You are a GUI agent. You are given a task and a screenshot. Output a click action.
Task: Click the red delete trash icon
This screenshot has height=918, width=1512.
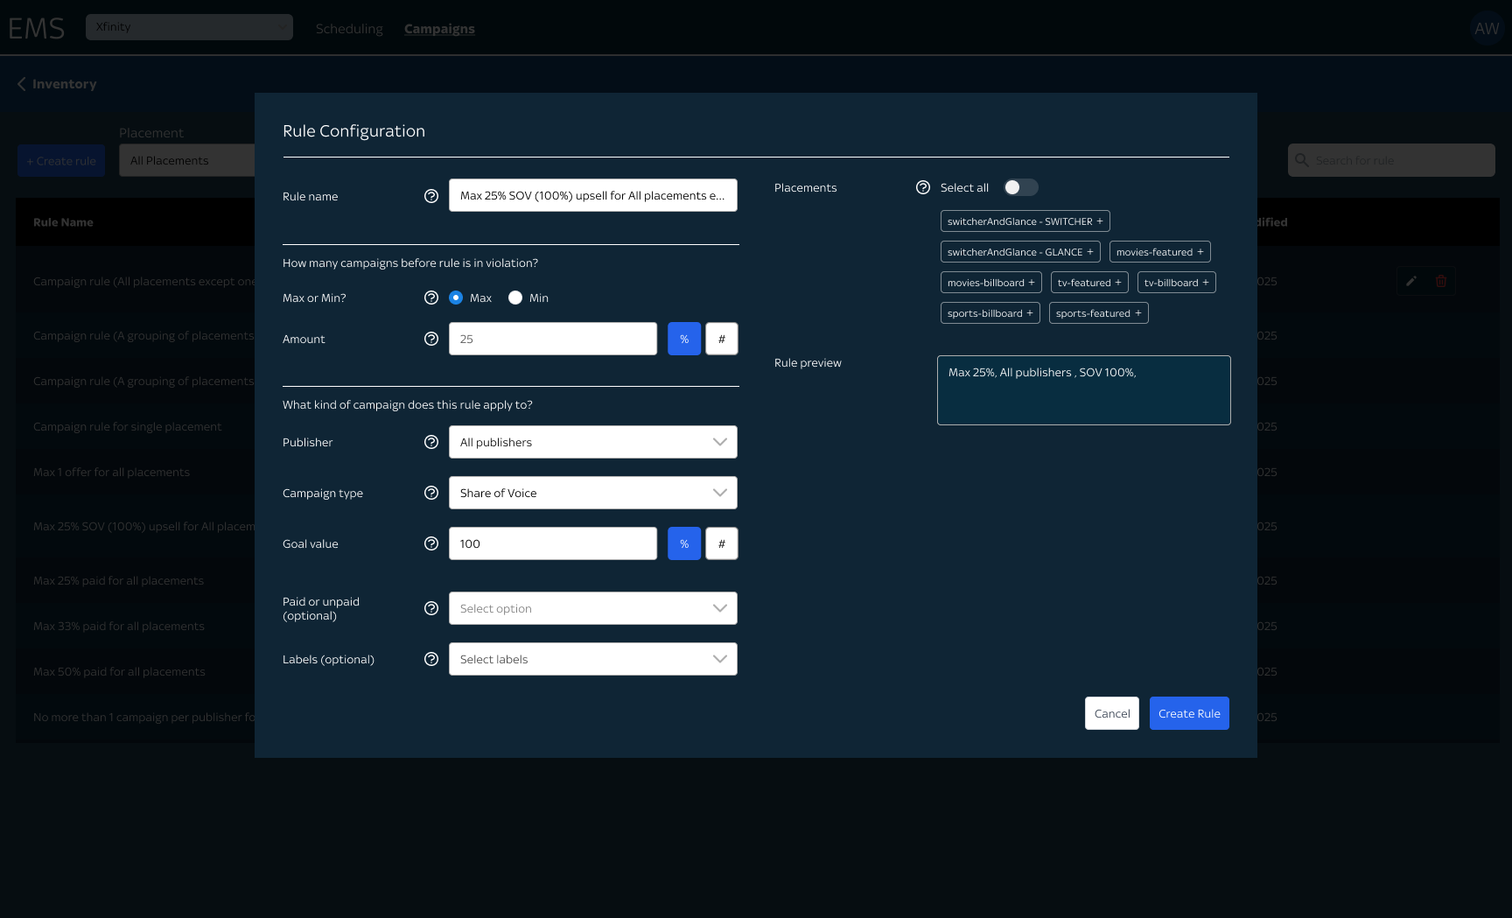(x=1441, y=281)
